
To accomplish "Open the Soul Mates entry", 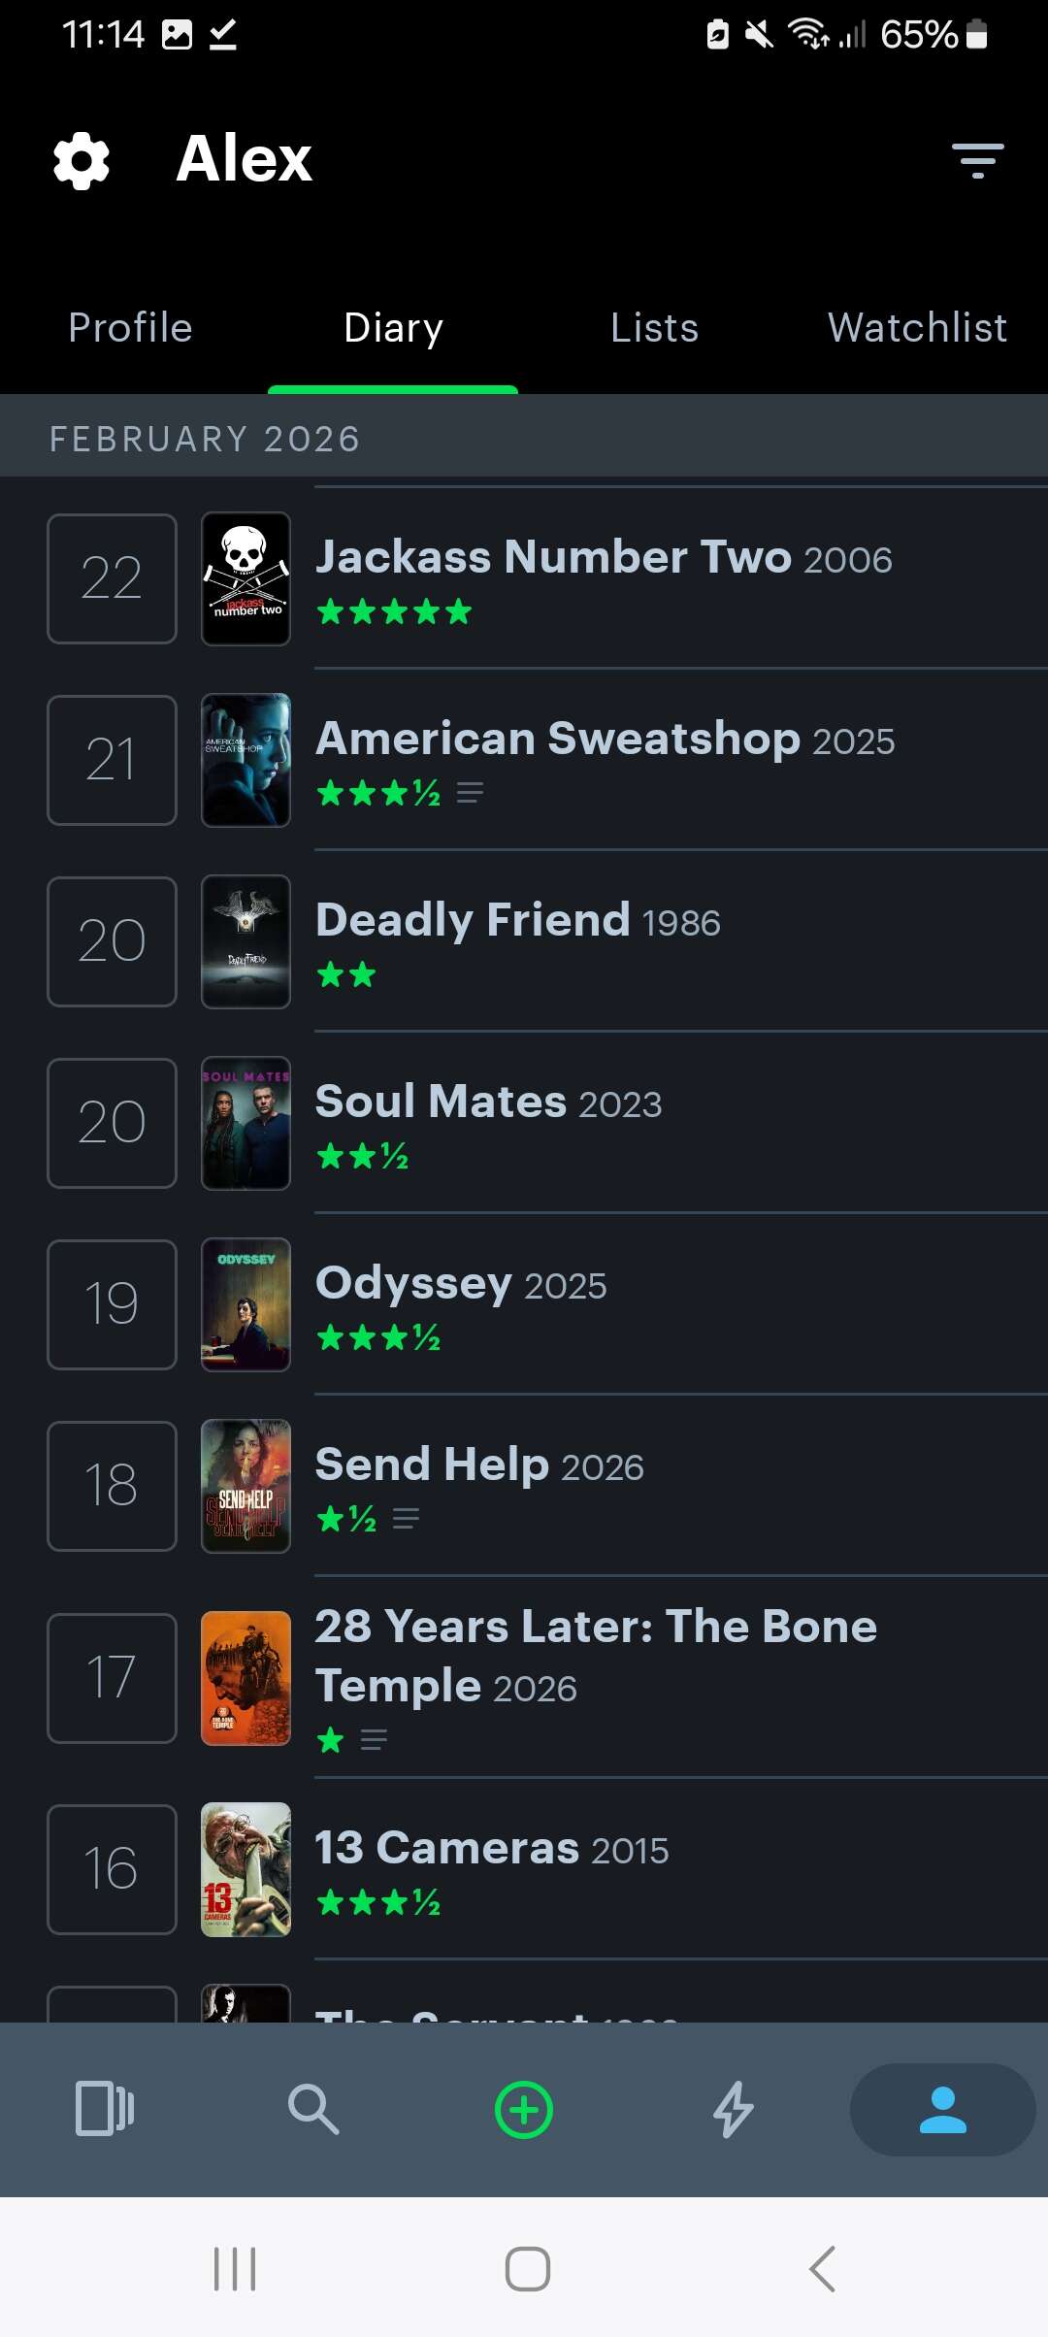I will point(440,1102).
